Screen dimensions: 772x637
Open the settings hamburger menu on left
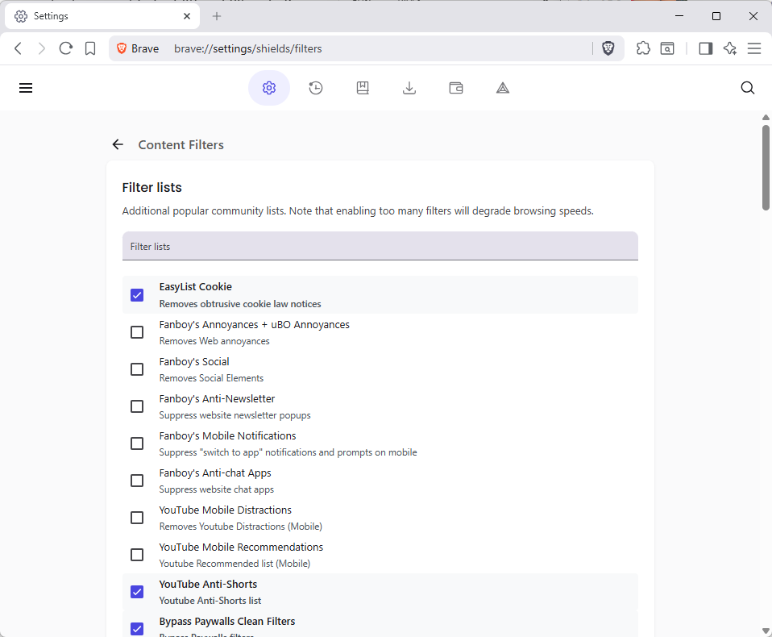tap(26, 88)
